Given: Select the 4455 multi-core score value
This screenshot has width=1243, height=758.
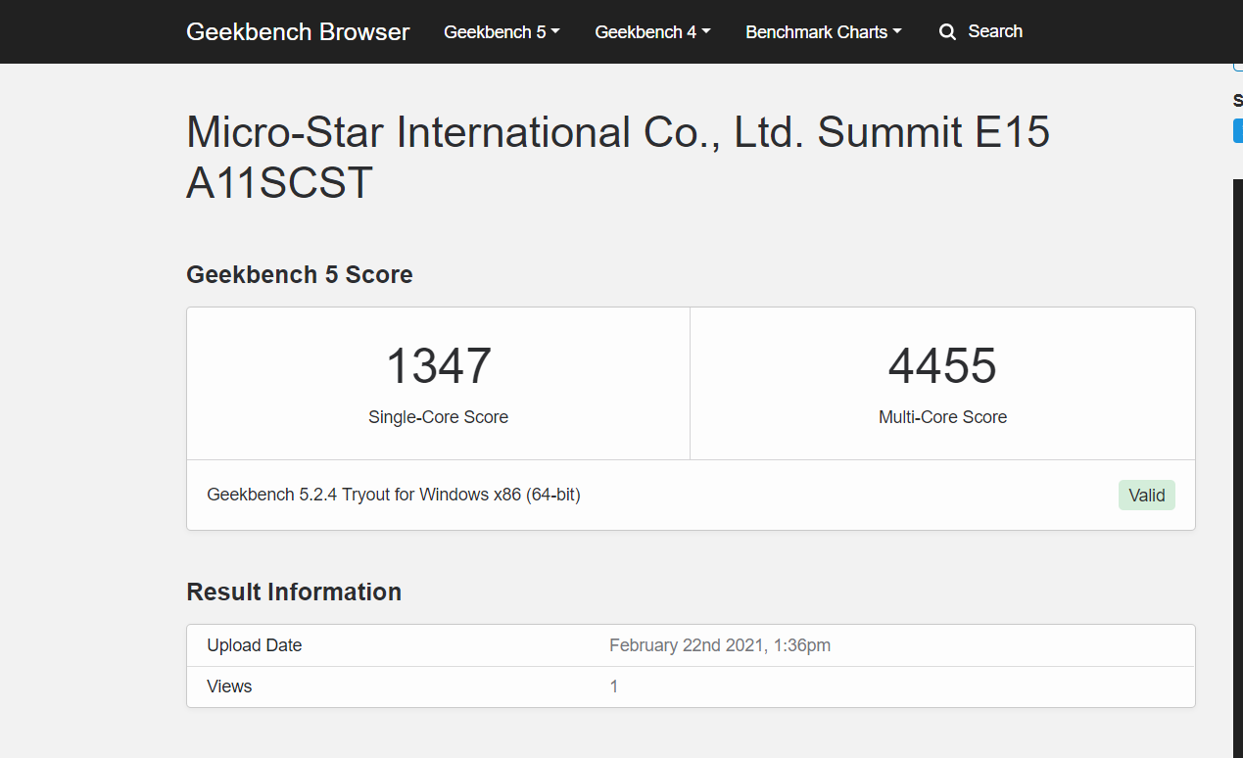Looking at the screenshot, I should point(942,365).
